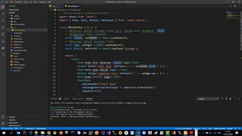Open metro.config.js in the file tree
This screenshot has width=242, height=136.
[19, 65]
